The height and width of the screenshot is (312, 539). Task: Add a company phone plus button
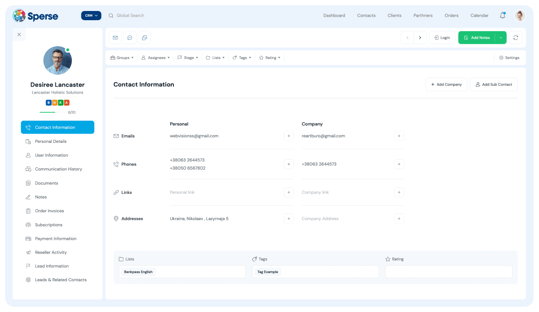point(399,164)
